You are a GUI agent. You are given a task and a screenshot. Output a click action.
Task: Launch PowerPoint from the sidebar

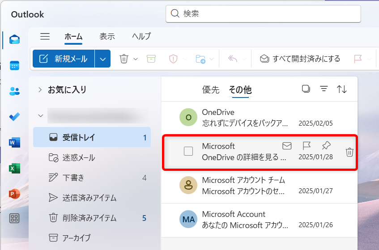(x=14, y=194)
